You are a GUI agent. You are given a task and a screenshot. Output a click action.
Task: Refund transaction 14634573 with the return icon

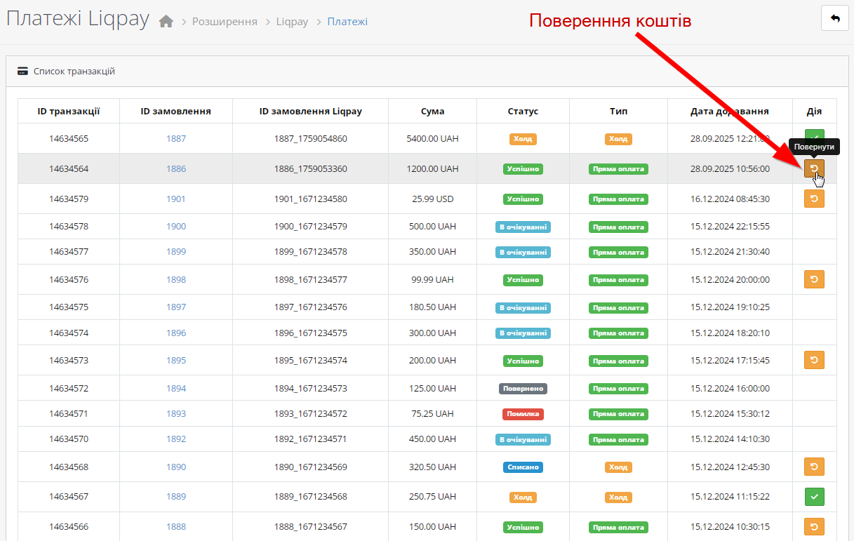pyautogui.click(x=814, y=360)
